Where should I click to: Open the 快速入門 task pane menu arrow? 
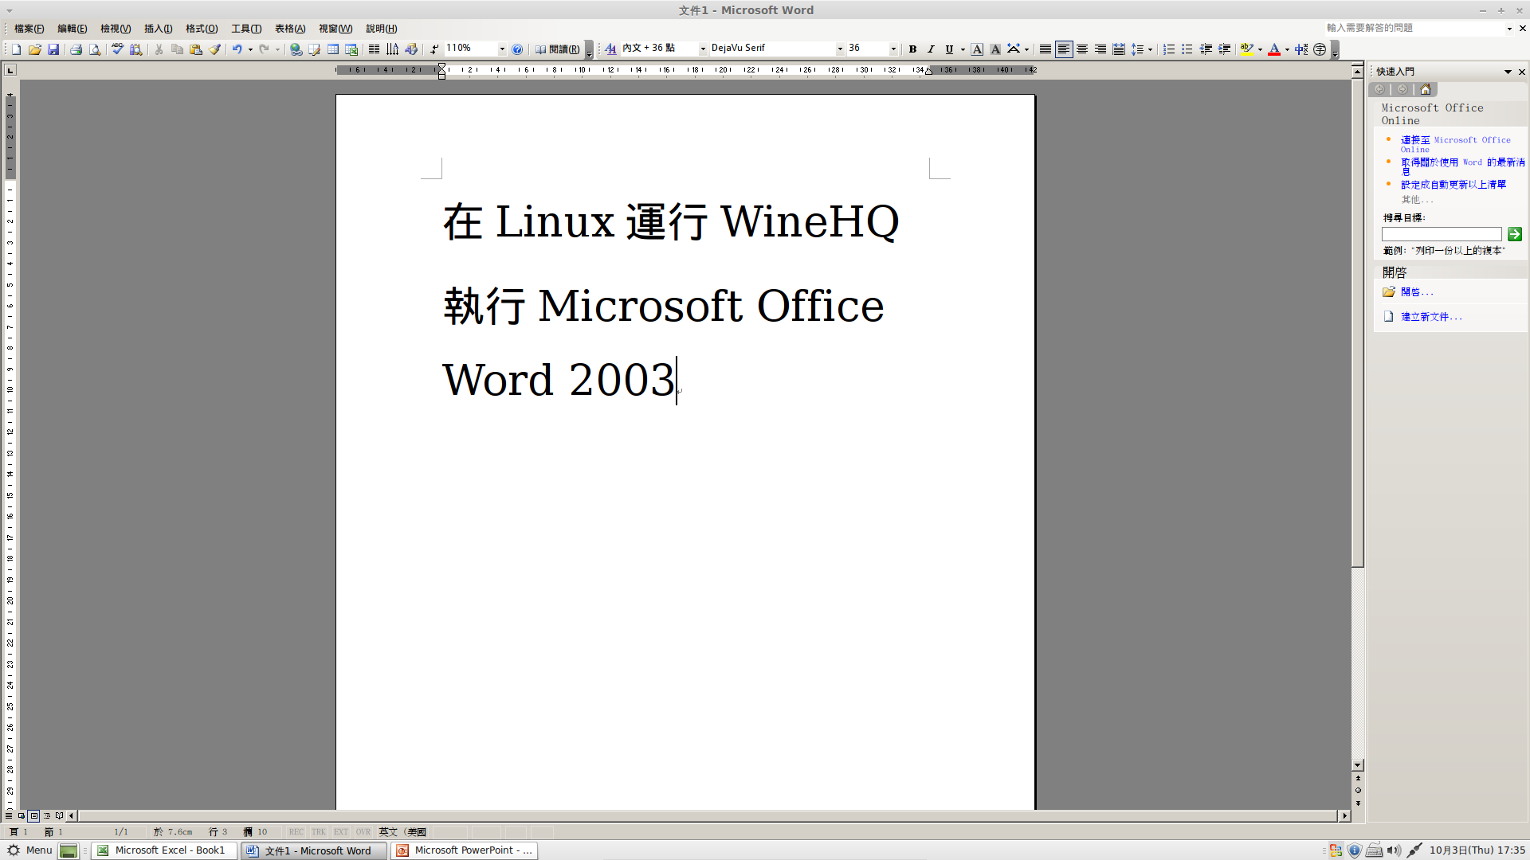pyautogui.click(x=1508, y=72)
